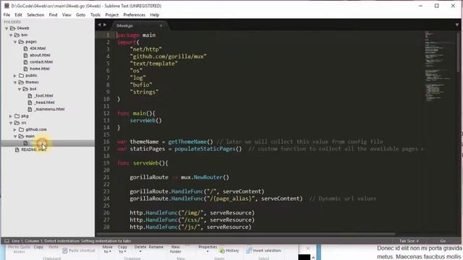Click the minimap code overview

tap(438, 66)
